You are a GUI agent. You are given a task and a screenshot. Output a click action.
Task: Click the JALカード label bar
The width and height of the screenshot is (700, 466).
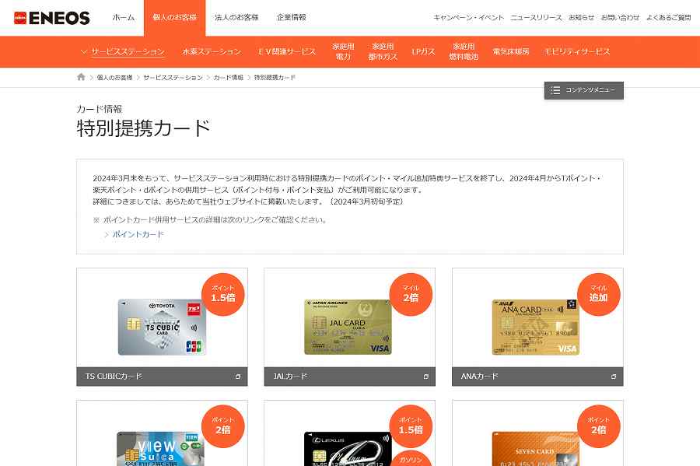349,377
